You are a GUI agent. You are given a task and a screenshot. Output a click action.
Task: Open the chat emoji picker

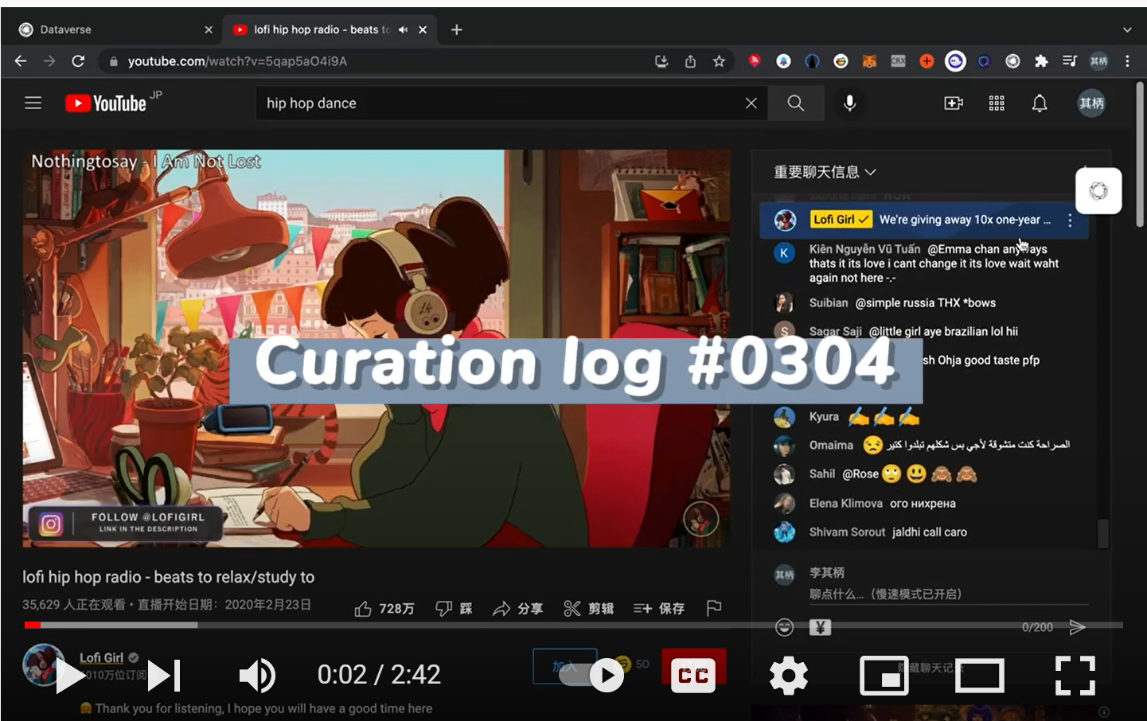[784, 627]
